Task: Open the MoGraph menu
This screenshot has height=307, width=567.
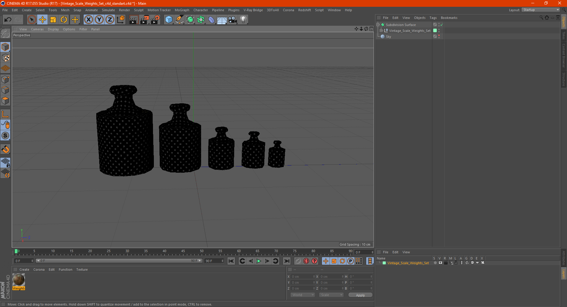Action: tap(182, 10)
